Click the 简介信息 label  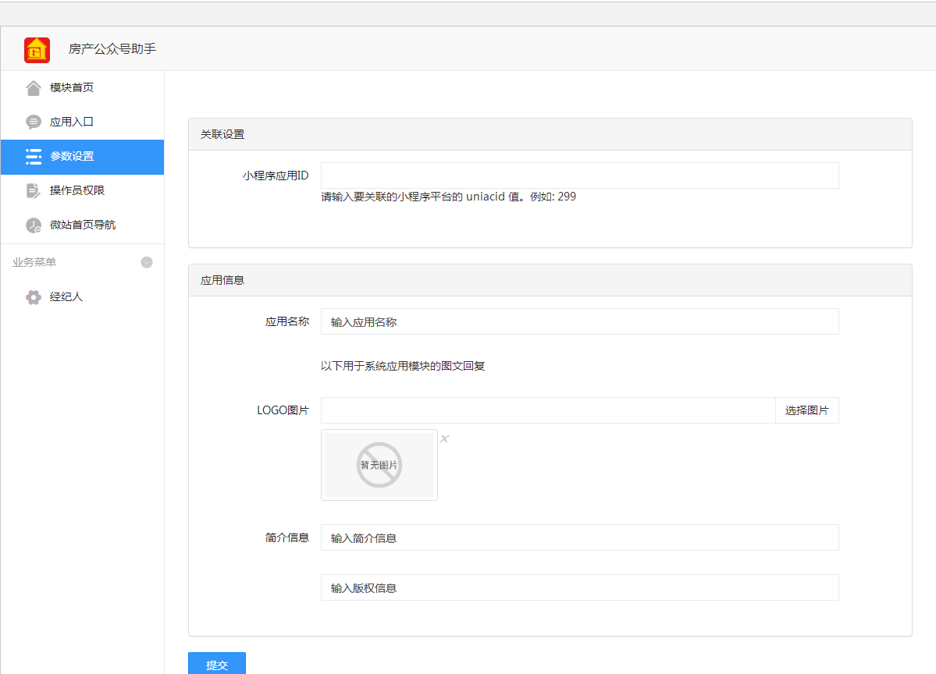click(286, 537)
